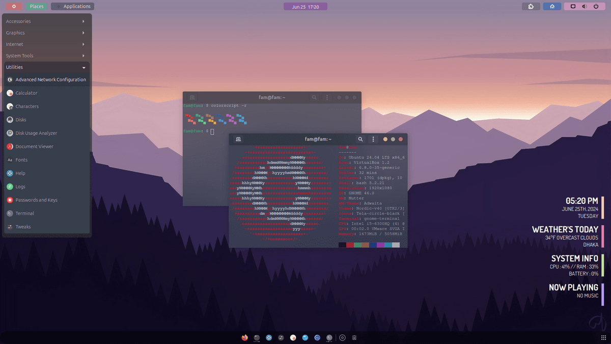Open the Calculator utility
The width and height of the screenshot is (611, 344).
point(26,93)
